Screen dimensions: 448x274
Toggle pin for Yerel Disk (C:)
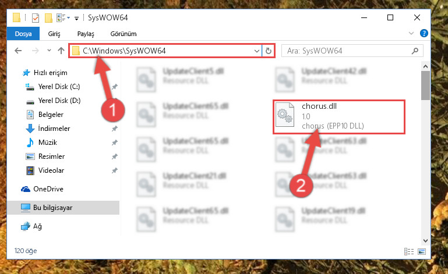point(115,87)
